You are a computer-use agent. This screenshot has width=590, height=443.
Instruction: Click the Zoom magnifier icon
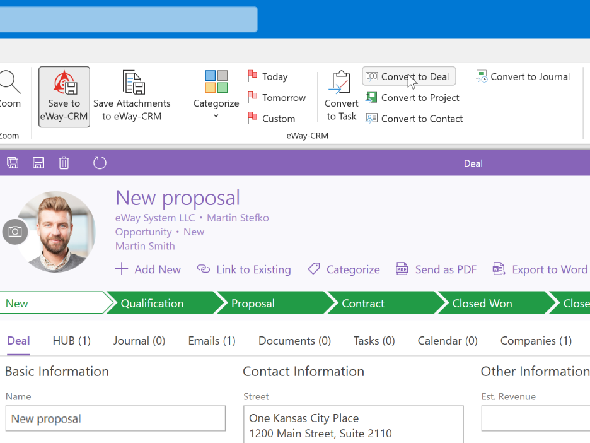coord(9,82)
